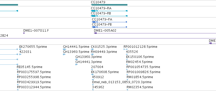Select the GH14441.3prime EST arrow
This screenshot has height=91, width=216.
pos(77,64)
